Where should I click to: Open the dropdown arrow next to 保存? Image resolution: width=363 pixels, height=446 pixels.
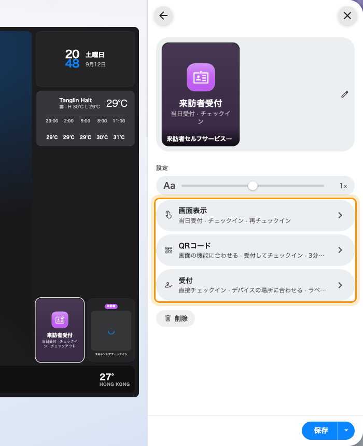346,430
